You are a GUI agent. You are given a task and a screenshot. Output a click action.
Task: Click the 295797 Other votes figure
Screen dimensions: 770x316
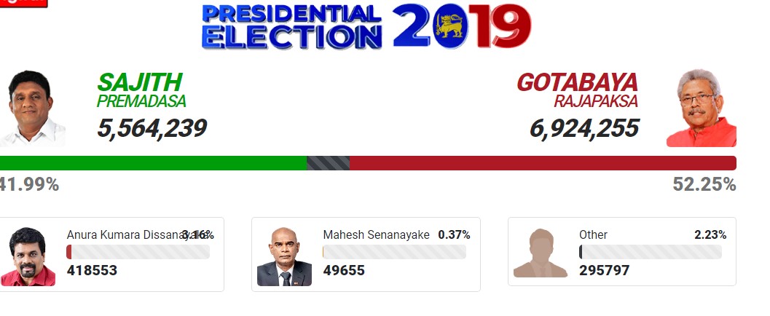[x=604, y=271]
